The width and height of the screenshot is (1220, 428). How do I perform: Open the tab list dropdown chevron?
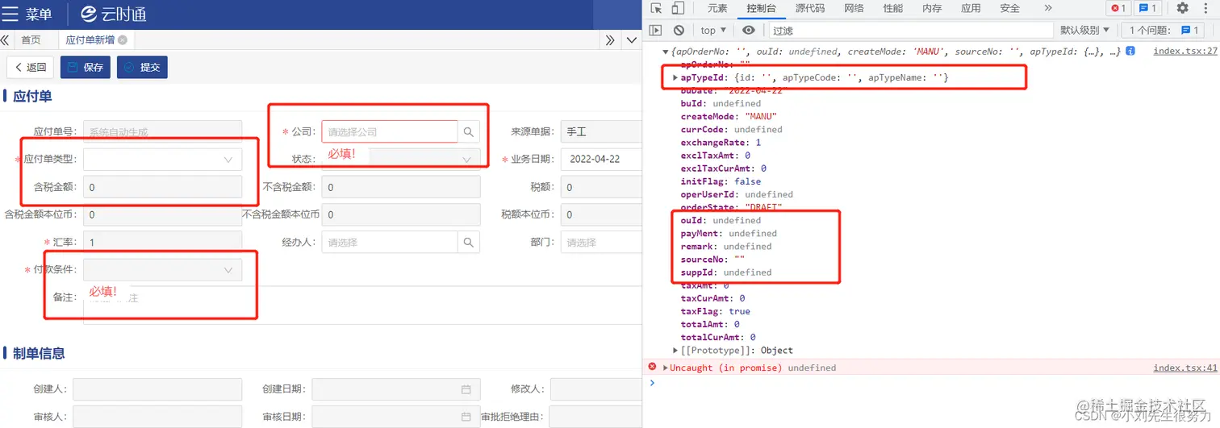tap(632, 40)
